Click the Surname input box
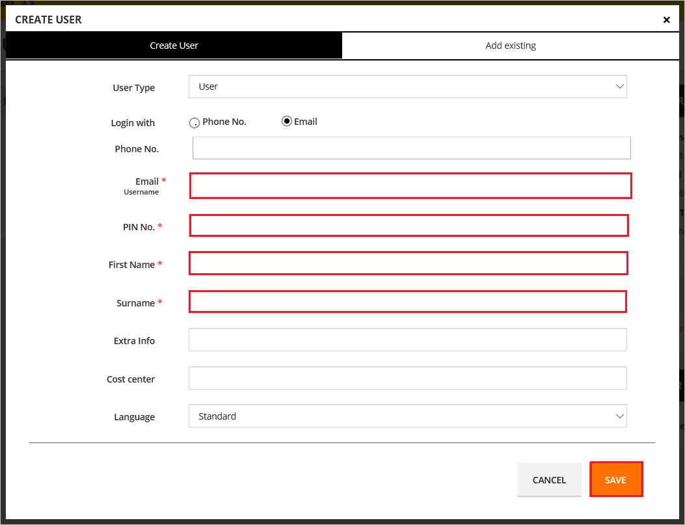 407,301
